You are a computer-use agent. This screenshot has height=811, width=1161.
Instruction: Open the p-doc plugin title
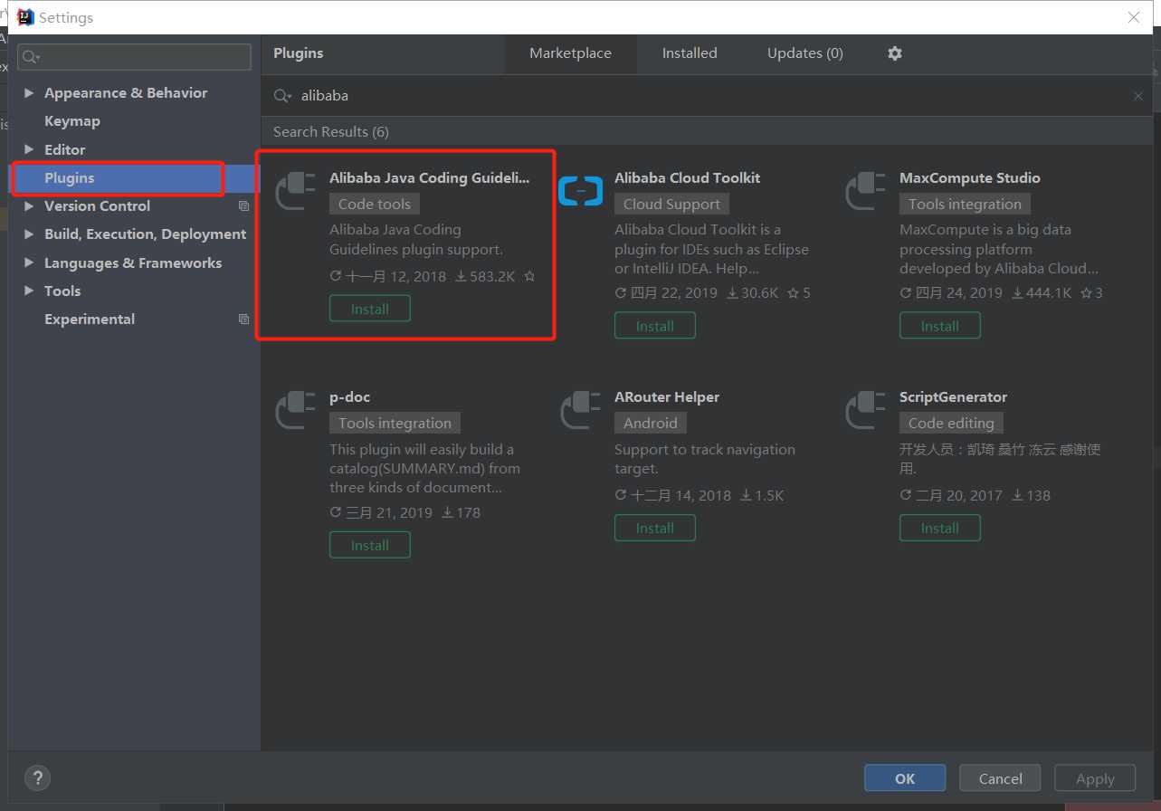pos(349,397)
